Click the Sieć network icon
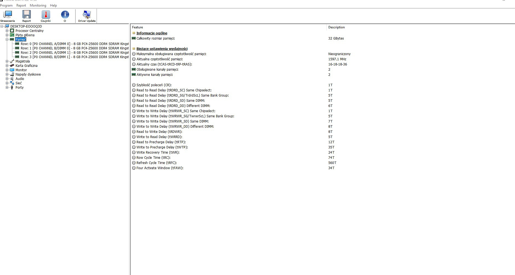Screen dimensions: 515x275 point(12,83)
